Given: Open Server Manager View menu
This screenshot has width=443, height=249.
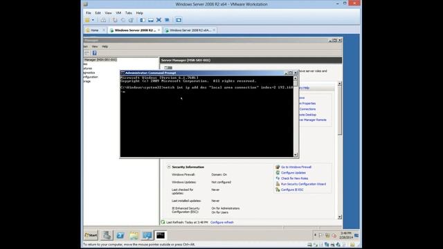Looking at the screenshot, I should point(95,46).
